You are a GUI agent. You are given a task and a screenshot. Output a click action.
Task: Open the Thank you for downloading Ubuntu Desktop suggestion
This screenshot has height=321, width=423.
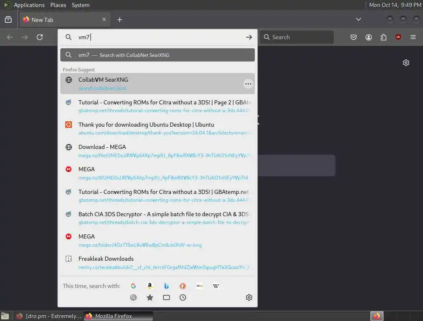point(157,129)
